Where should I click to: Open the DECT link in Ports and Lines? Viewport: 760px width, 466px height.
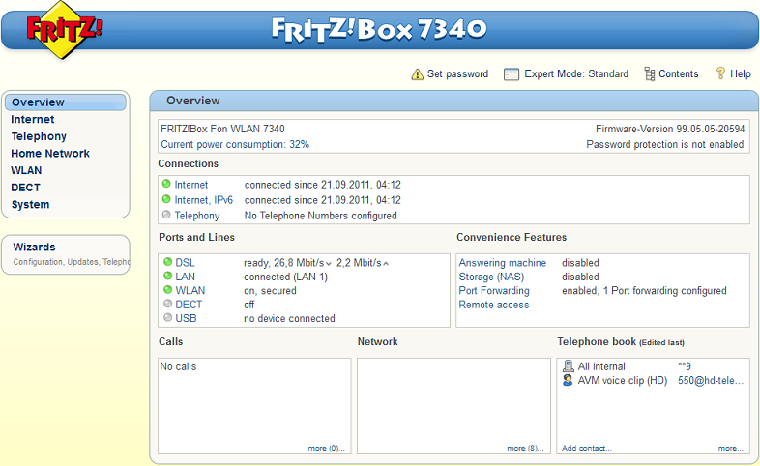tap(189, 305)
